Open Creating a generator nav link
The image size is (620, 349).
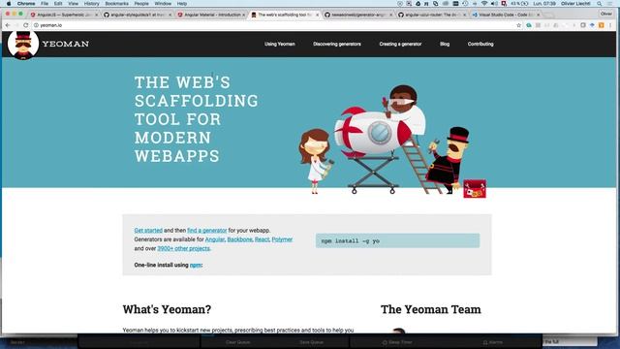click(x=400, y=44)
